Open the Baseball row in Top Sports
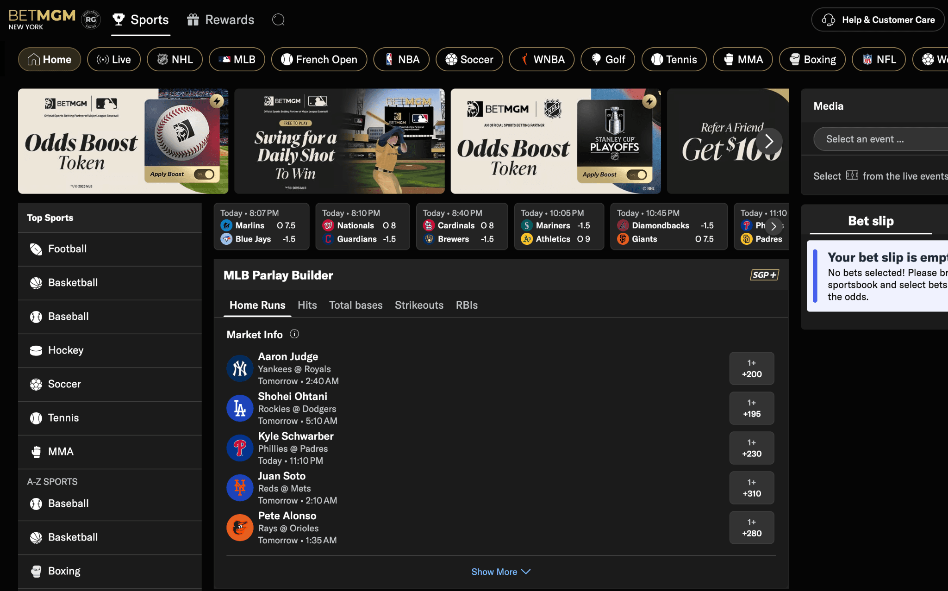This screenshot has height=591, width=948. pos(110,317)
